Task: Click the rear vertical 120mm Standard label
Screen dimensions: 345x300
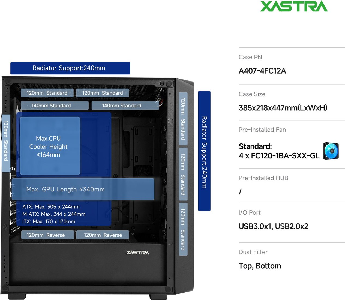Action: [6, 143]
